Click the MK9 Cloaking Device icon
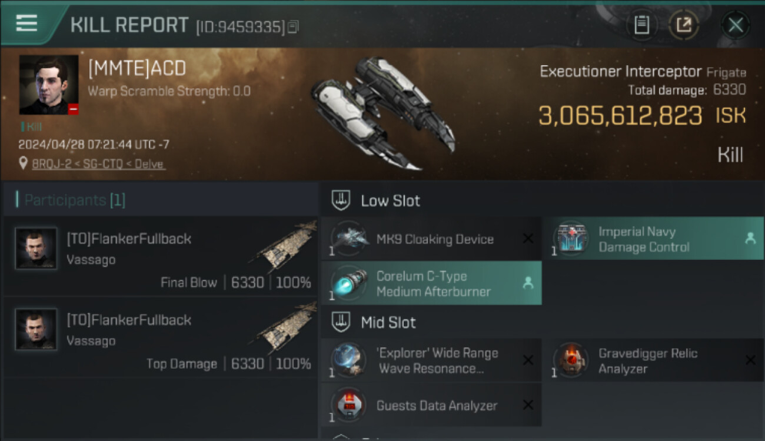The height and width of the screenshot is (441, 765). (349, 239)
